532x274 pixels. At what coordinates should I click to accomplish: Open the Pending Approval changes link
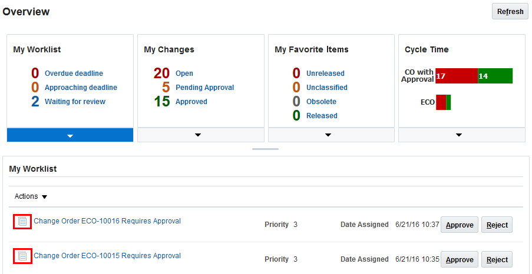pyautogui.click(x=204, y=88)
